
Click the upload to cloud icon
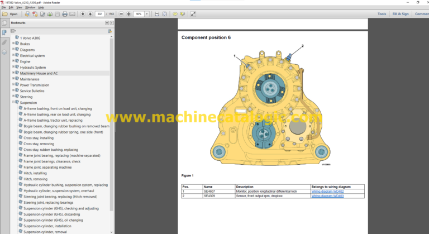click(x=50, y=14)
